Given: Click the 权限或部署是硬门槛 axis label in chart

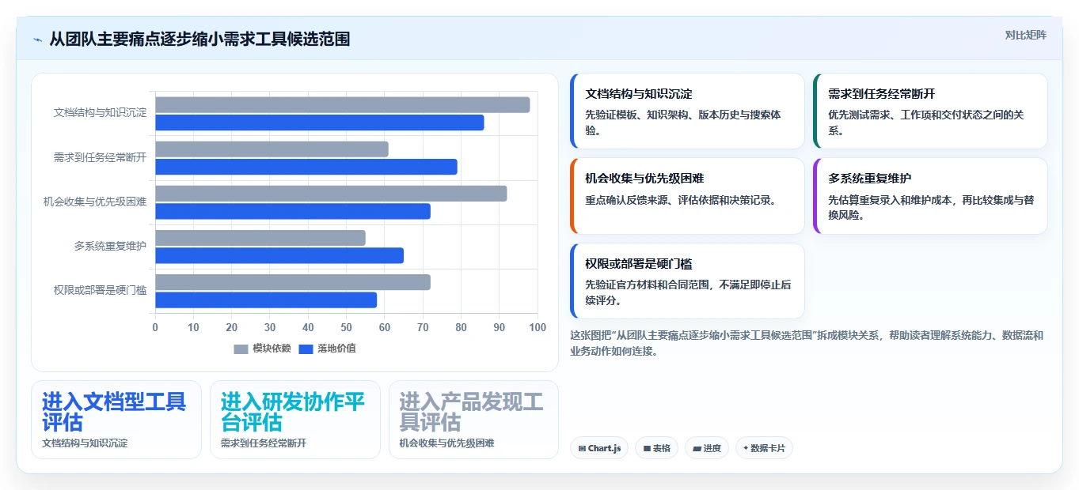Looking at the screenshot, I should tap(100, 290).
